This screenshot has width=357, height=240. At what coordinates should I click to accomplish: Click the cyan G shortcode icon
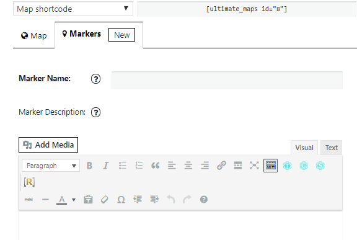(304, 166)
